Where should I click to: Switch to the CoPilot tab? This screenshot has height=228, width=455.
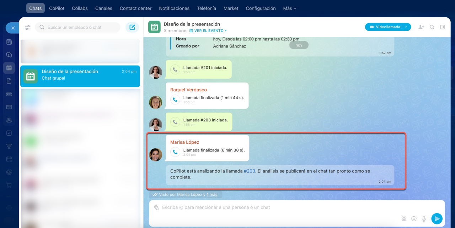pyautogui.click(x=57, y=8)
